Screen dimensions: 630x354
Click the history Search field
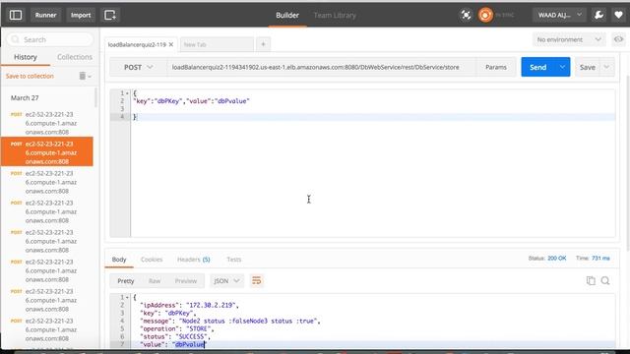tap(50, 39)
